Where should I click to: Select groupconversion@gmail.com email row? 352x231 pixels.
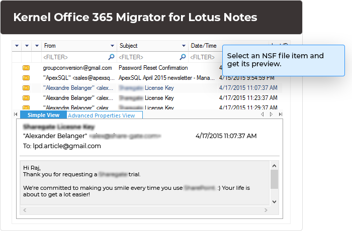click(77, 68)
